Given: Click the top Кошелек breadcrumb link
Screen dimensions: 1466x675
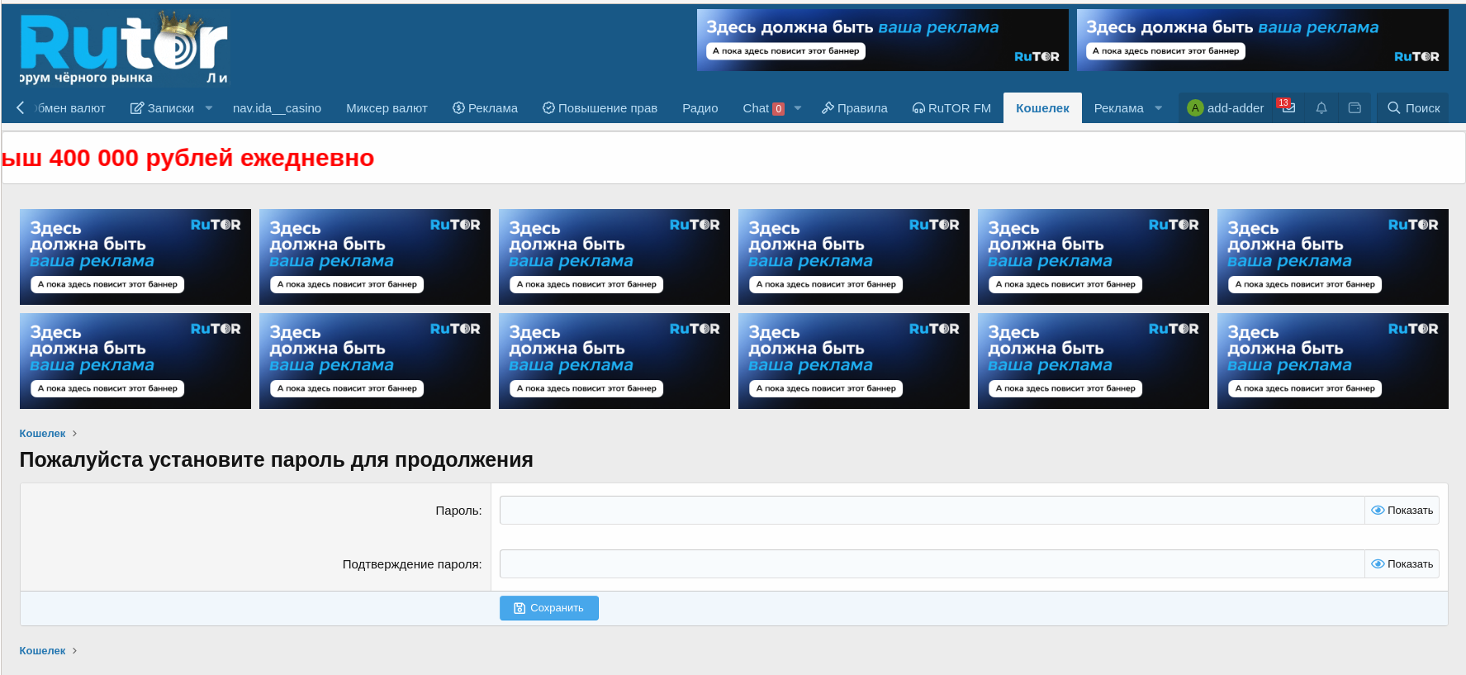Looking at the screenshot, I should (42, 434).
